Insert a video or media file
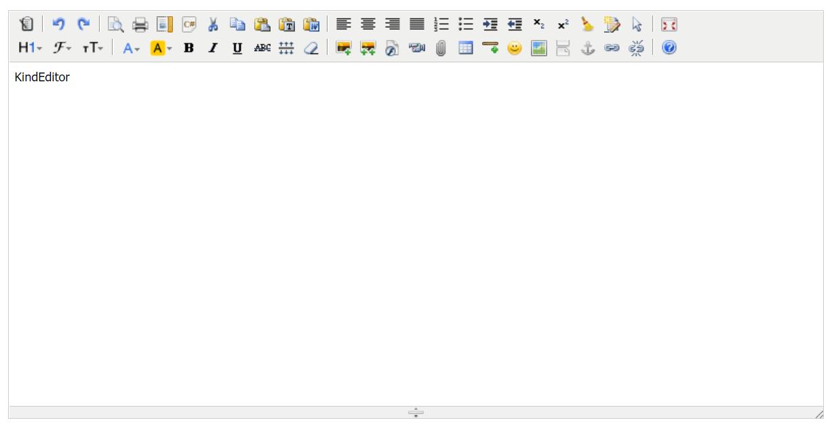The image size is (834, 431). 416,48
